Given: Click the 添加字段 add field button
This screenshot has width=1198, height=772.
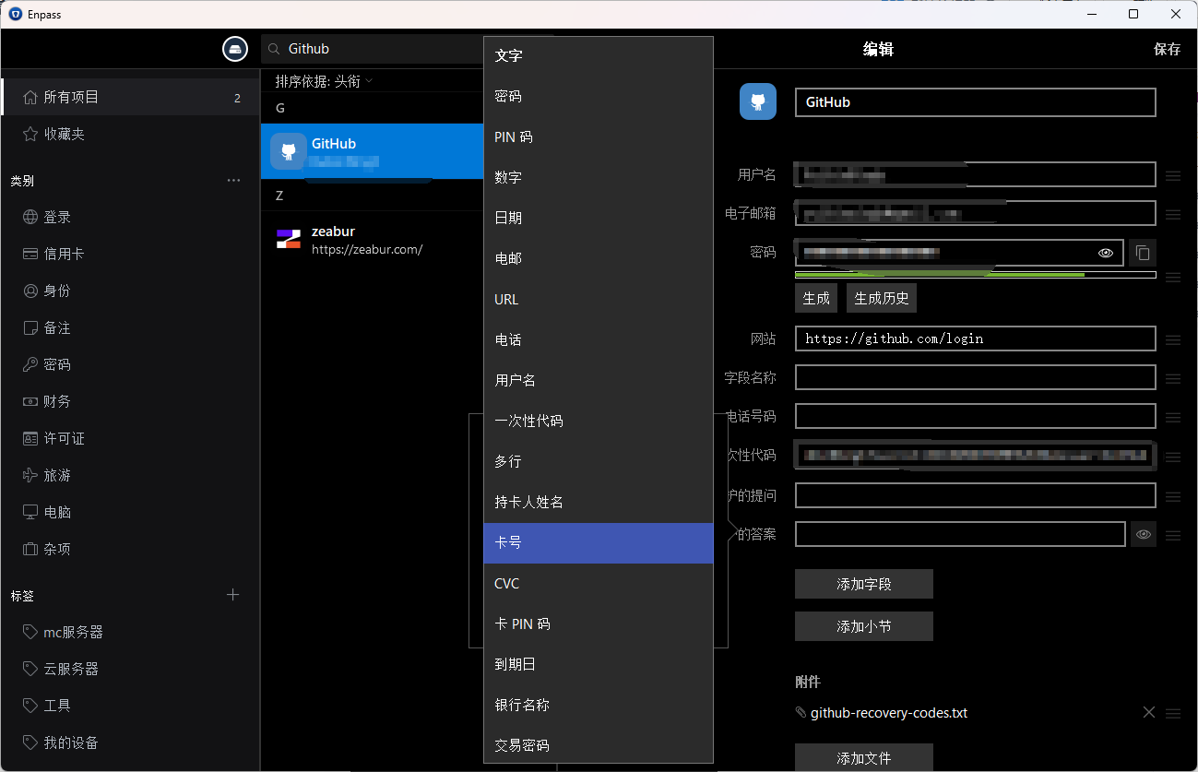Looking at the screenshot, I should click(x=863, y=584).
